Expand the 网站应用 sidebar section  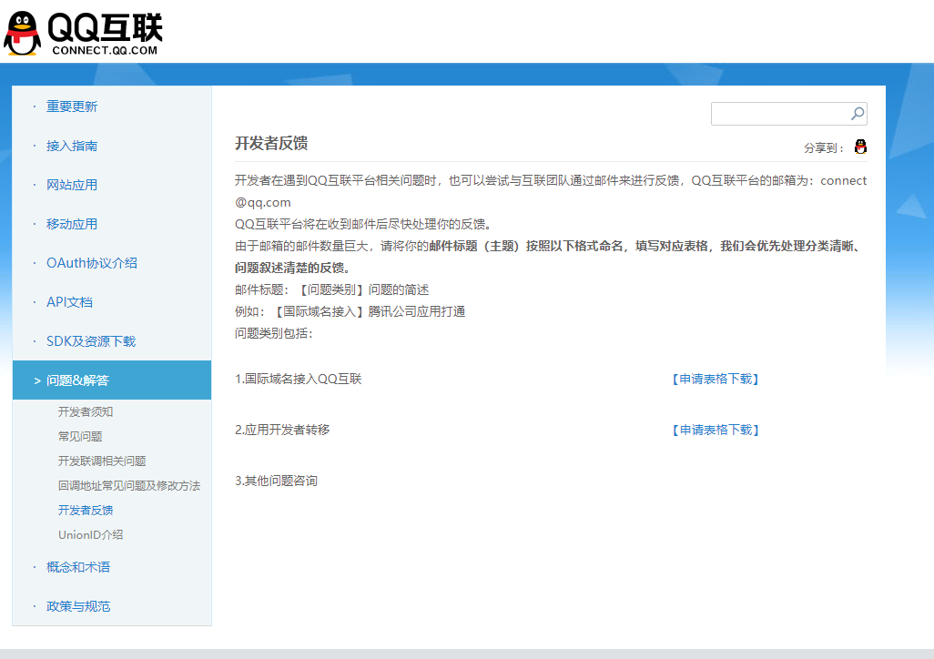[72, 185]
